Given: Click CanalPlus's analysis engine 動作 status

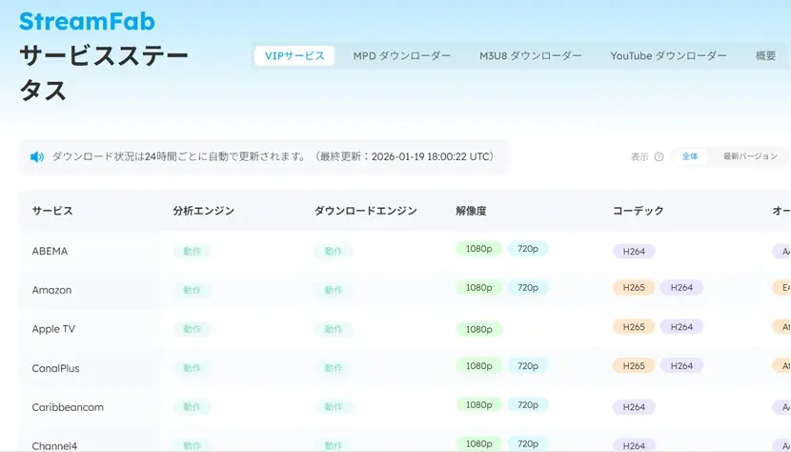Looking at the screenshot, I should (192, 368).
